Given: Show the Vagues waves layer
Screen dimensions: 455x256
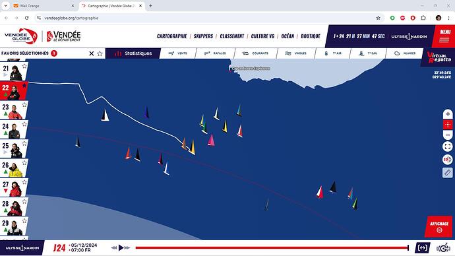Looking at the screenshot, I should click(295, 53).
